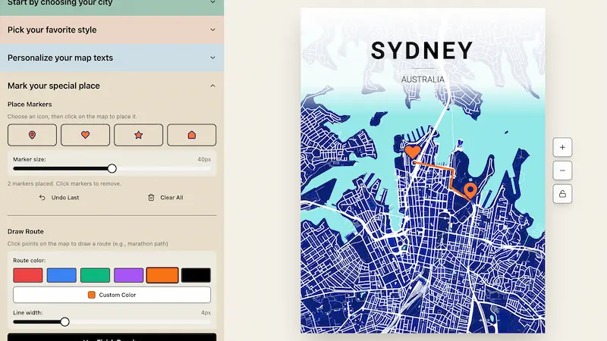Remove the orange heart marker on map
This screenshot has height=341, width=607.
click(412, 152)
